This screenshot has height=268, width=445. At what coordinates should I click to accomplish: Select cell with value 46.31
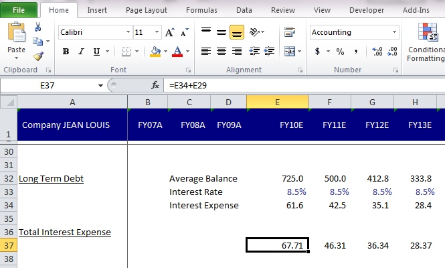click(329, 245)
